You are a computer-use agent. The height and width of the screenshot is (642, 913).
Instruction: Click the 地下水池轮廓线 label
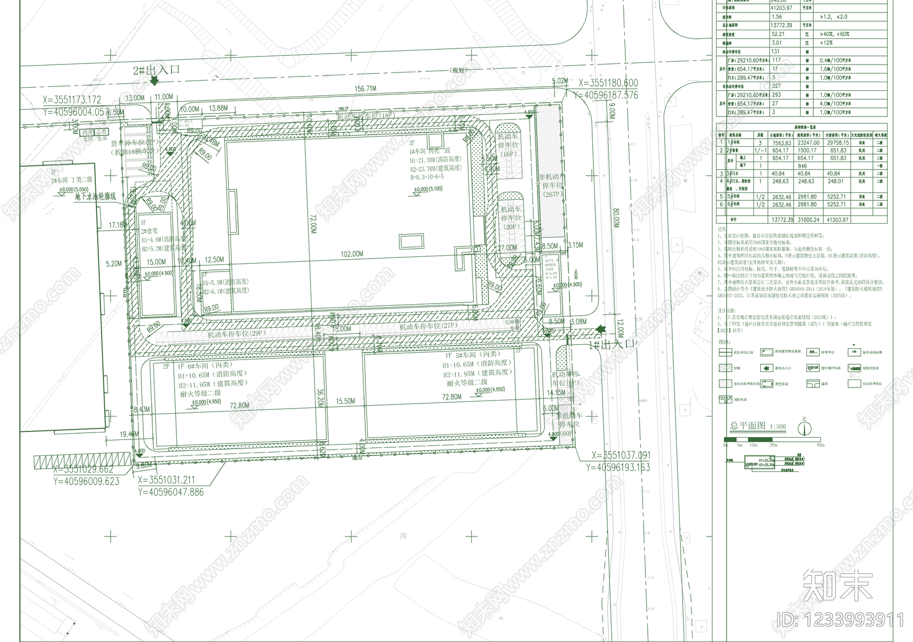[x=95, y=197]
